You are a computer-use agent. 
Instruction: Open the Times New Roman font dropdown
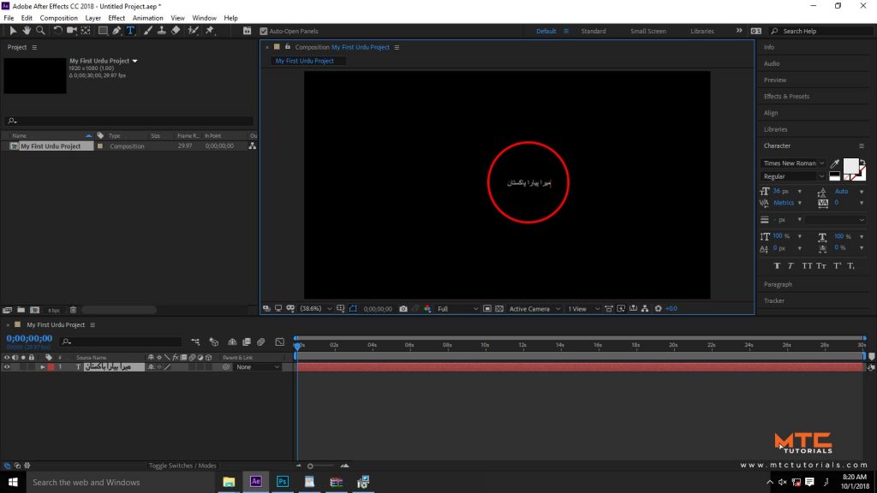click(x=793, y=163)
